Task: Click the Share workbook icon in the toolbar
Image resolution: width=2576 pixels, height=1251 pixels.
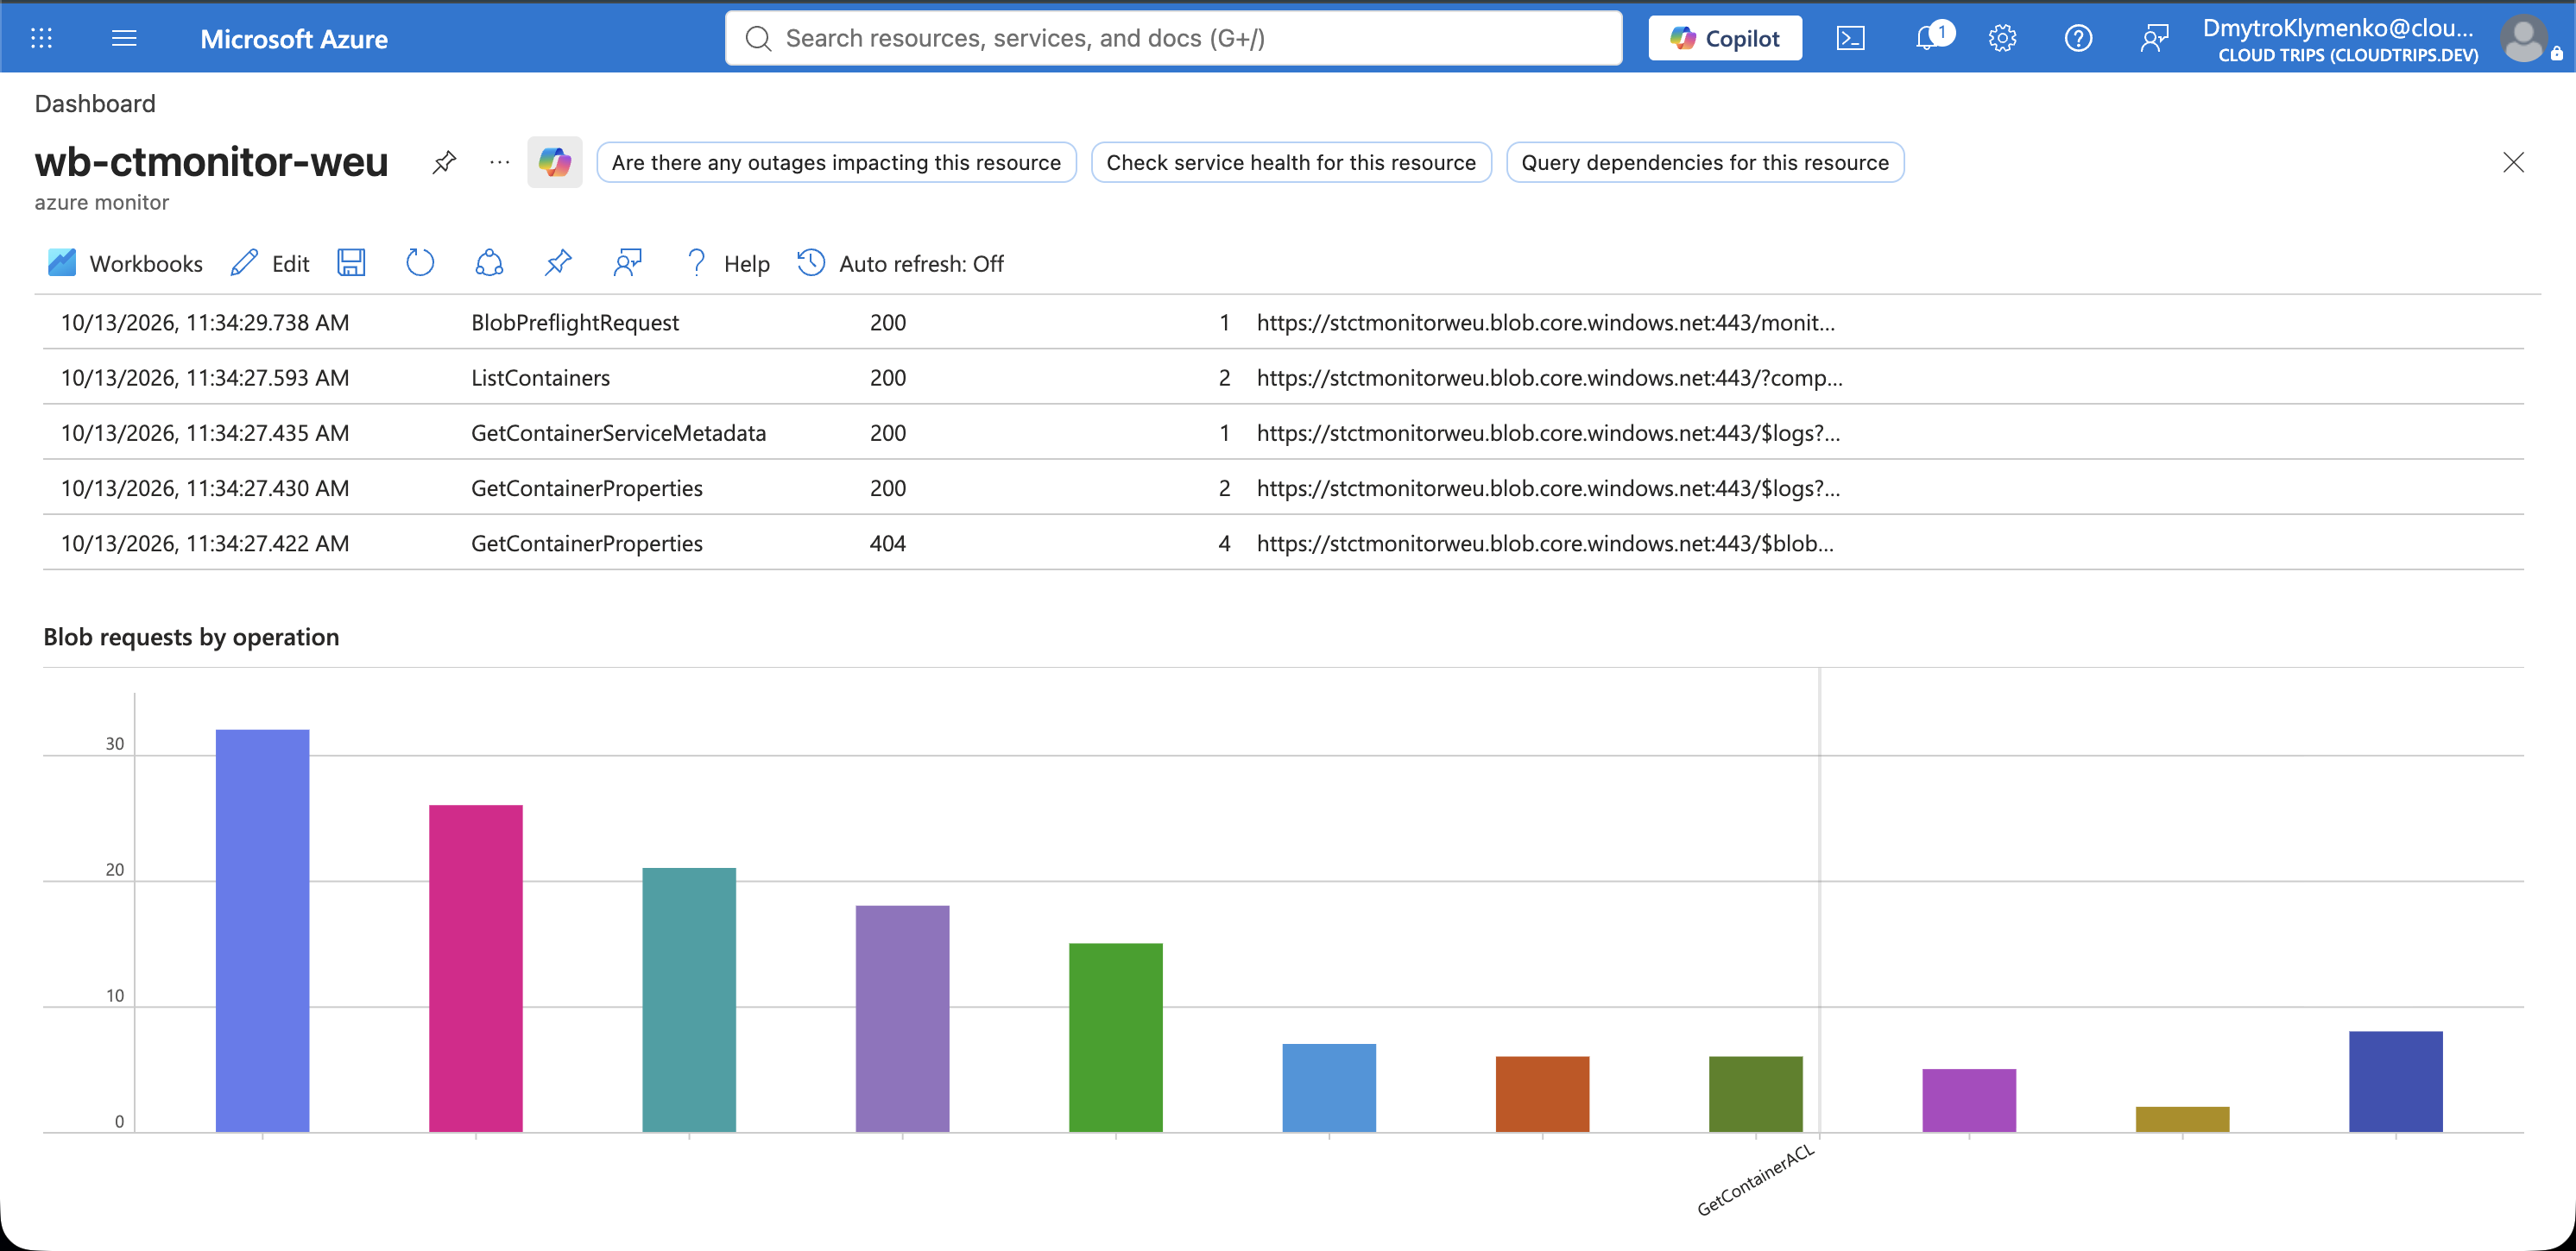Action: pyautogui.click(x=489, y=263)
